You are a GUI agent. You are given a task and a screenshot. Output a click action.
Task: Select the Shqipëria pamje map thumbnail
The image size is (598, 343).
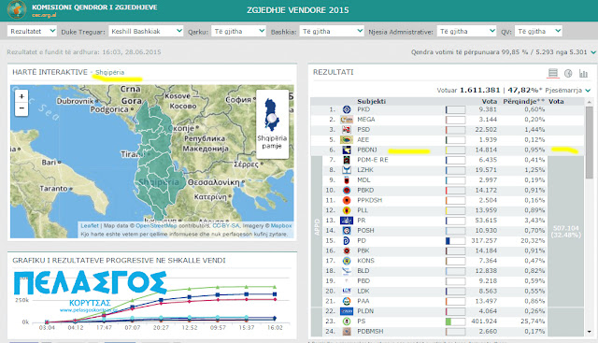pyautogui.click(x=272, y=123)
